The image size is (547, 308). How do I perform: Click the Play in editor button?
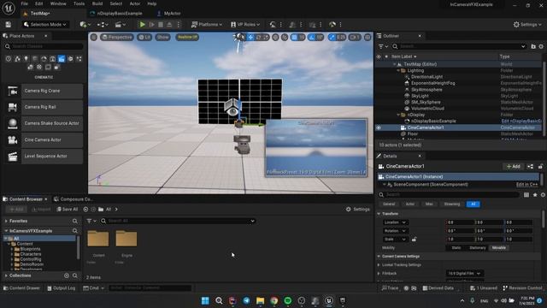click(x=143, y=25)
